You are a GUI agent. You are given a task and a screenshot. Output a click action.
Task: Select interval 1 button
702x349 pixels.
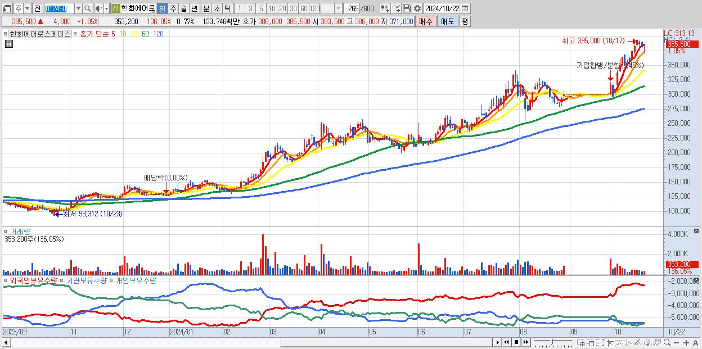pos(239,8)
